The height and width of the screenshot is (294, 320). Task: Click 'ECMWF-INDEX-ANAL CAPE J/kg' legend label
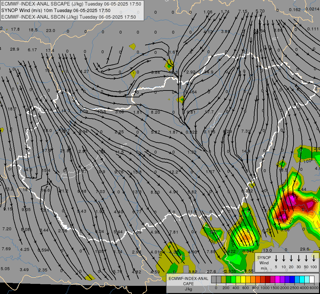(188, 284)
